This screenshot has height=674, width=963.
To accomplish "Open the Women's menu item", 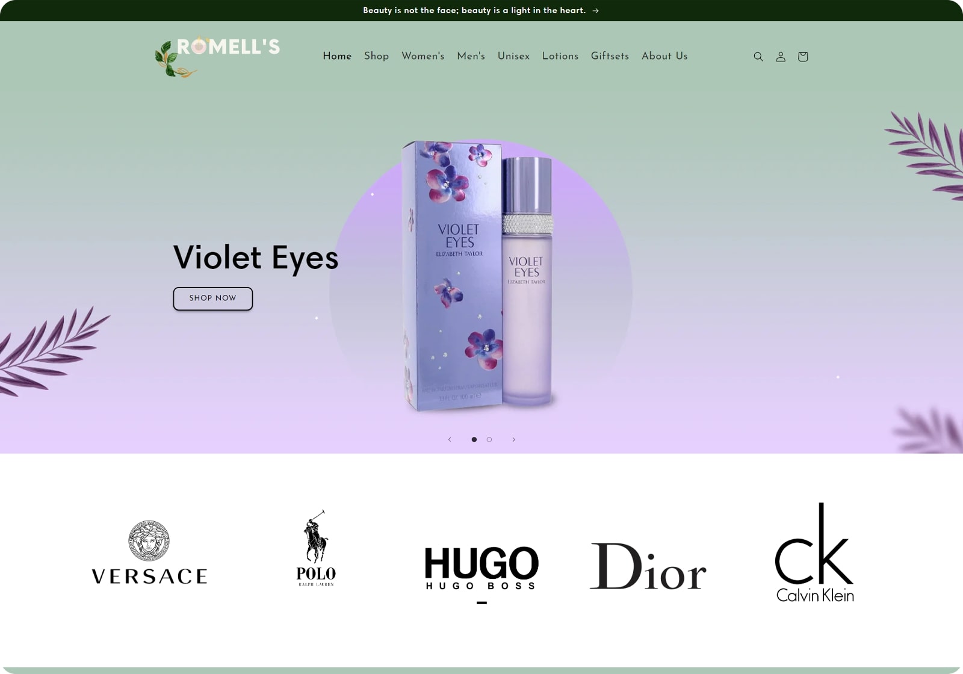I will [423, 56].
